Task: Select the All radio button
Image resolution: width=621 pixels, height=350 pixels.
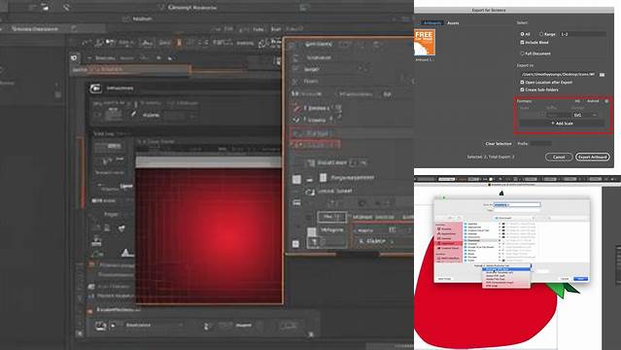Action: coord(523,34)
